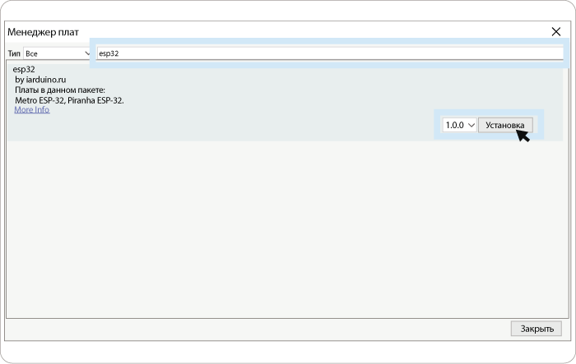
Task: Install the package with Установка button
Action: point(505,125)
